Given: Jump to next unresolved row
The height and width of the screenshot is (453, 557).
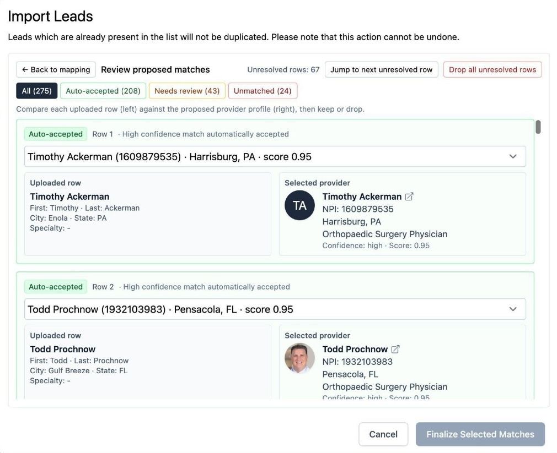Looking at the screenshot, I should [x=382, y=69].
